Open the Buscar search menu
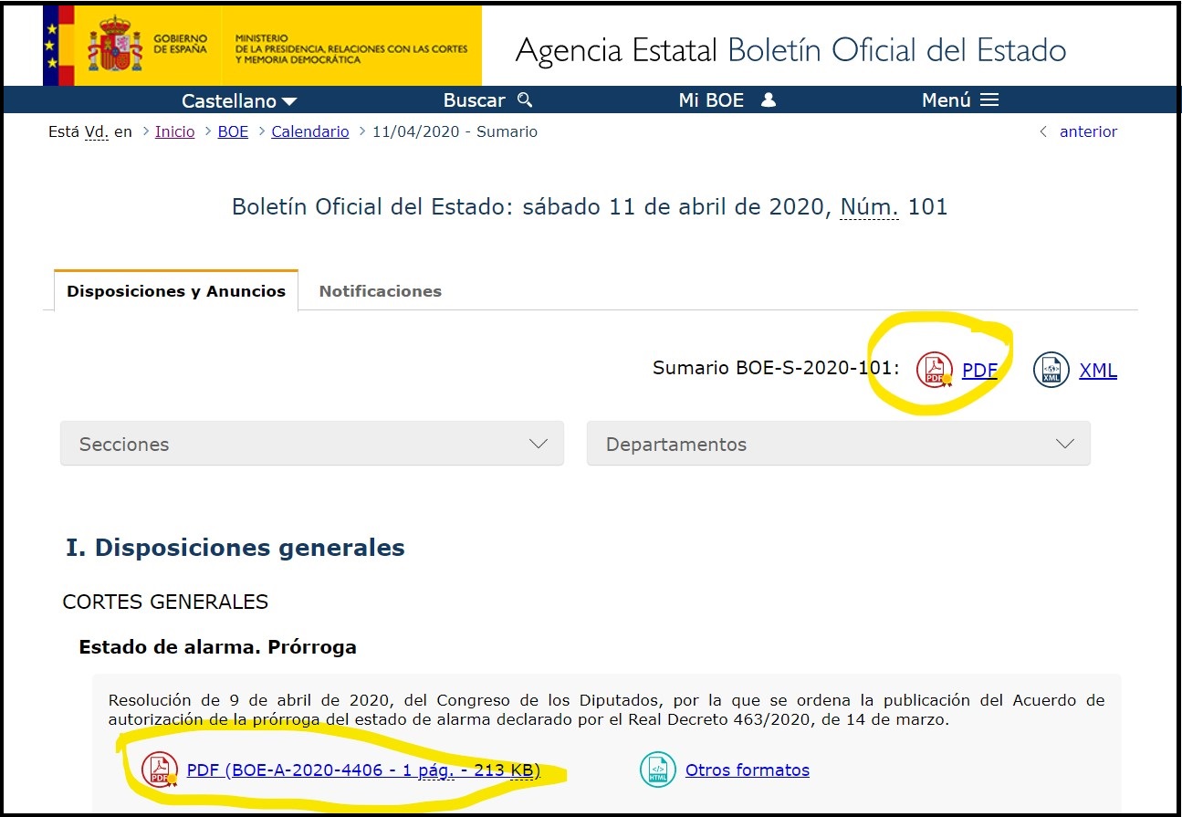1182x817 pixels. (487, 100)
